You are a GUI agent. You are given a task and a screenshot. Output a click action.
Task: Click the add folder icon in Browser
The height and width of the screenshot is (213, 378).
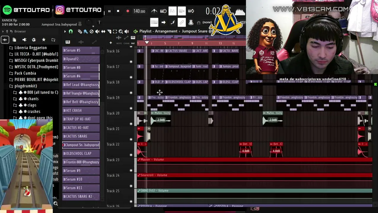(x=53, y=40)
